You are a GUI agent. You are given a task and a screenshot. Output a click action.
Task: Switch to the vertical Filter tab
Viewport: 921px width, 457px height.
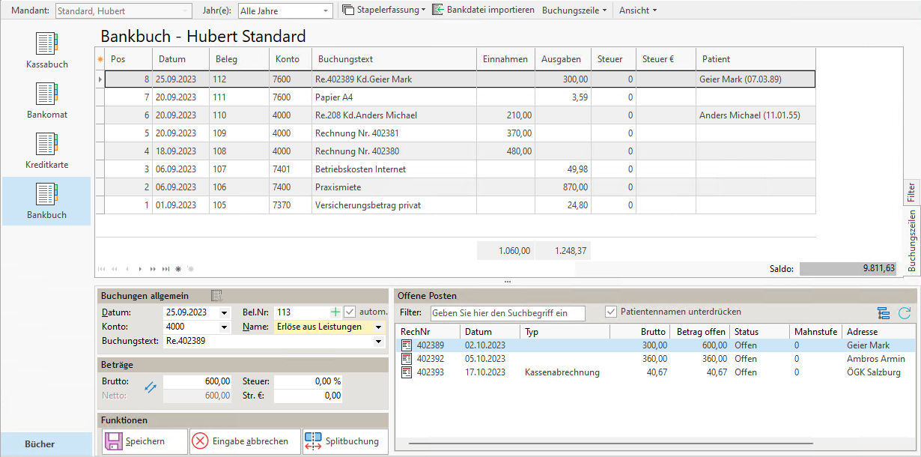[911, 192]
